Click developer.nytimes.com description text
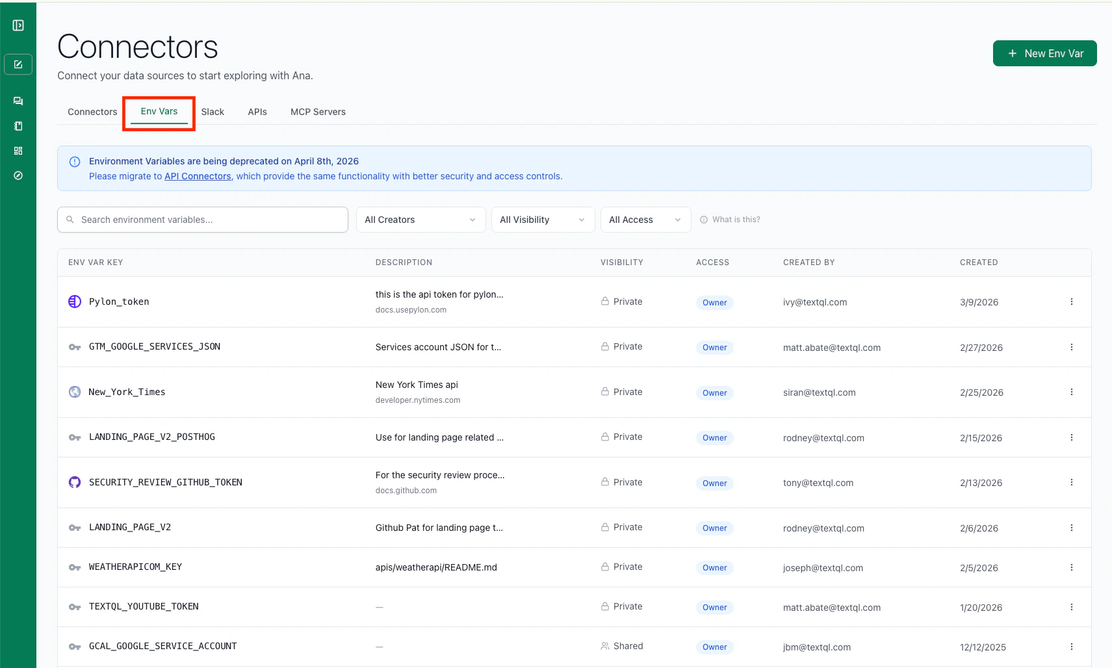 (418, 400)
